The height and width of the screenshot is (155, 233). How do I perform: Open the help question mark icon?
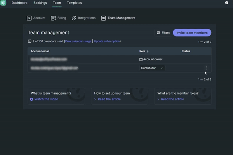click(226, 3)
